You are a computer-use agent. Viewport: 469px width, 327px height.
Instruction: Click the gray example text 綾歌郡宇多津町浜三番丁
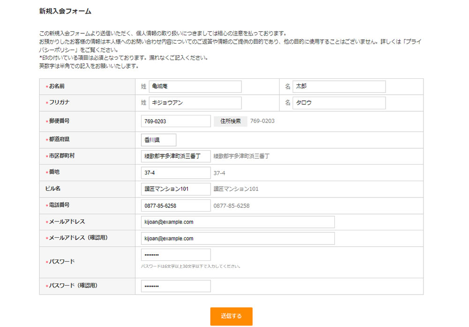point(242,156)
